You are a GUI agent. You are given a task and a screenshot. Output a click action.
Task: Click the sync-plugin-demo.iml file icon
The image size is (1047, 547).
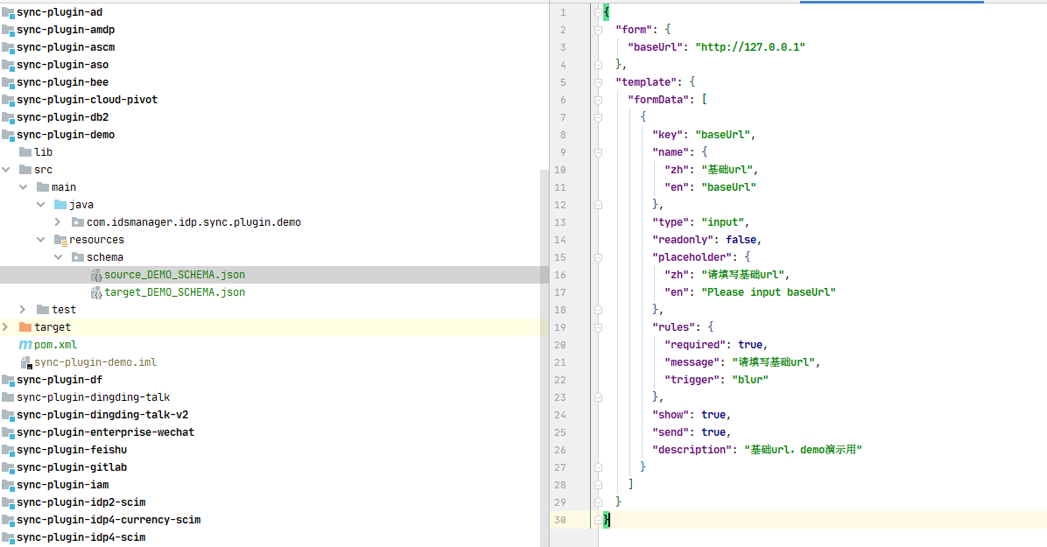point(25,362)
